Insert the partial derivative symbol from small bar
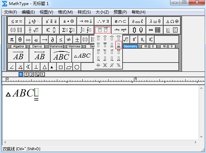The width and height of the screenshot is (206, 153). (52, 39)
